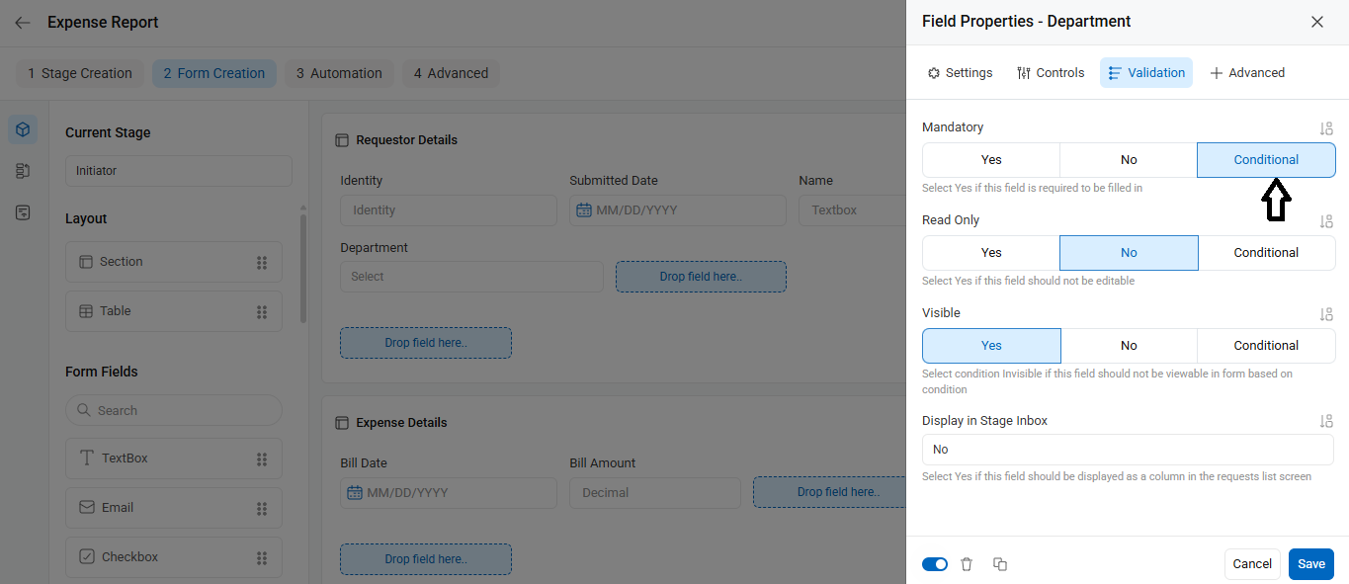Switch to the Validation tab
The width and height of the screenshot is (1349, 584).
pyautogui.click(x=1146, y=73)
